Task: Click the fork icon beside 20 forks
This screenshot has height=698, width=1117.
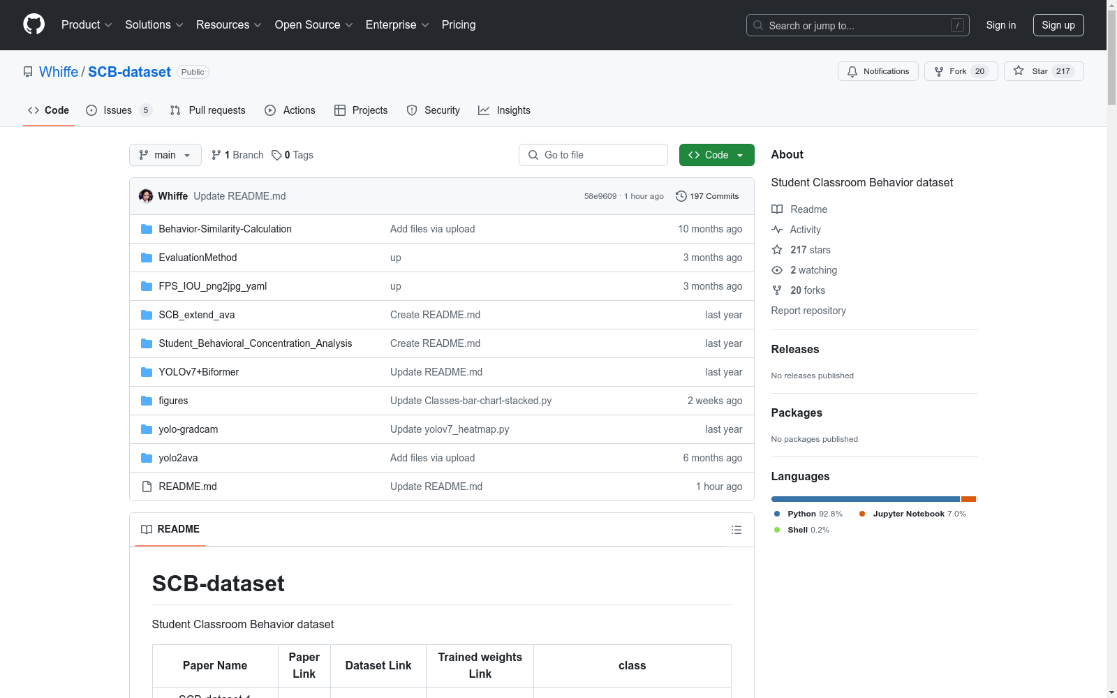Action: pos(777,290)
